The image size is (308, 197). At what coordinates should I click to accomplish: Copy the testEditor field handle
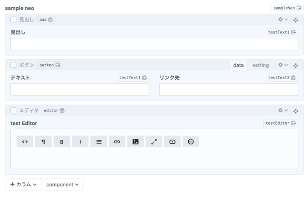click(x=294, y=123)
